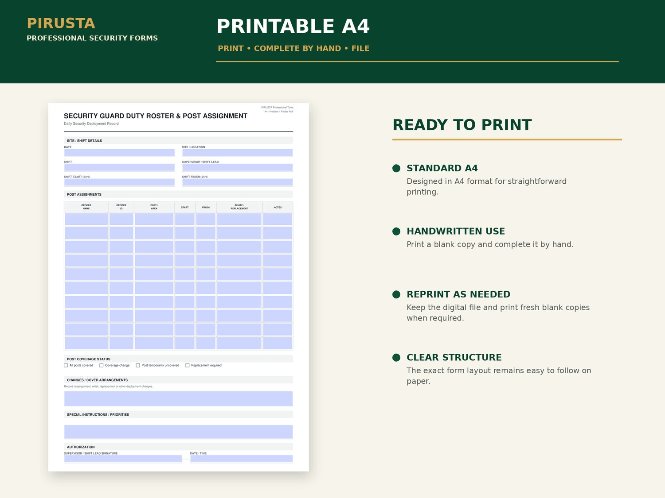Click the form title Security Guard Duty Roster

click(156, 116)
